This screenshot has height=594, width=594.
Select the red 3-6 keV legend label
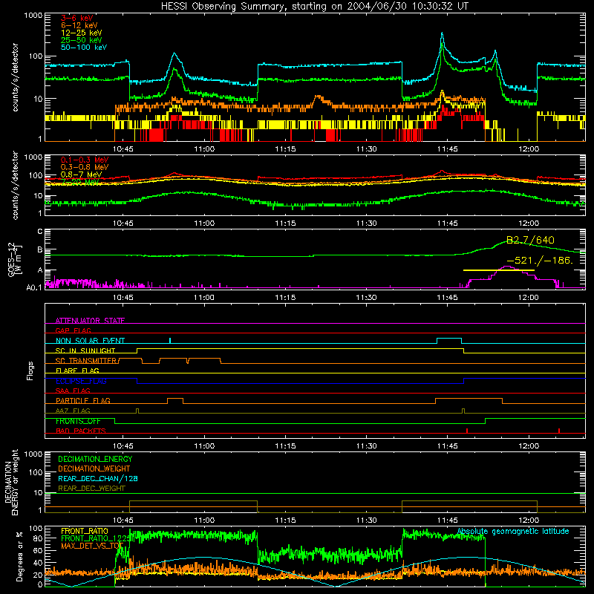pyautogui.click(x=77, y=18)
